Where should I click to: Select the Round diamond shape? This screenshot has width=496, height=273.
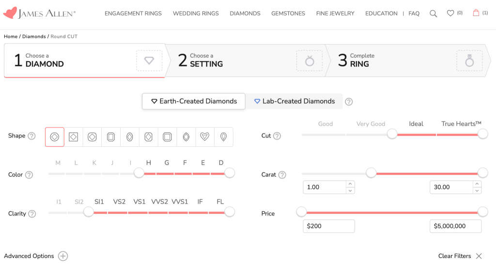[54, 137]
